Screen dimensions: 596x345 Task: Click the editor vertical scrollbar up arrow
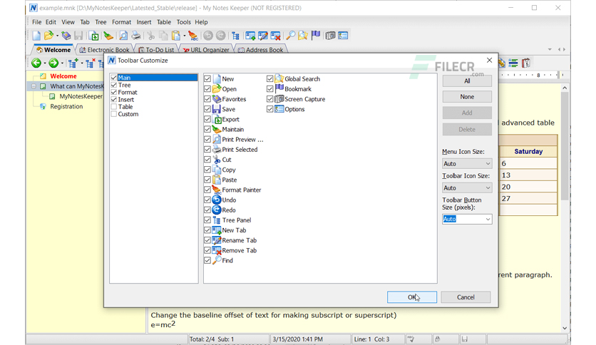coord(565,88)
